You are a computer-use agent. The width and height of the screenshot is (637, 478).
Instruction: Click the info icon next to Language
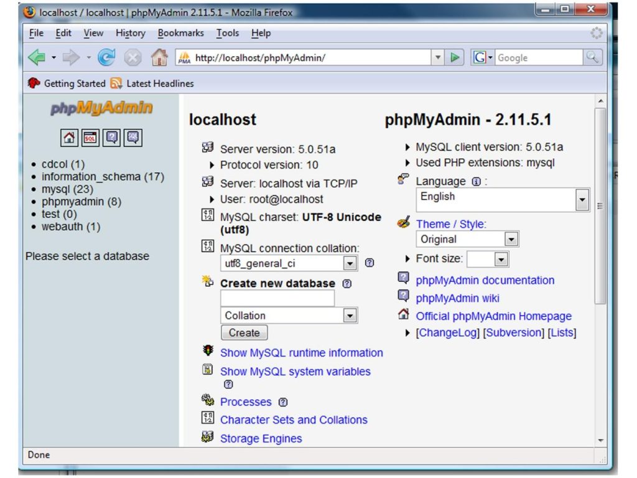(476, 182)
